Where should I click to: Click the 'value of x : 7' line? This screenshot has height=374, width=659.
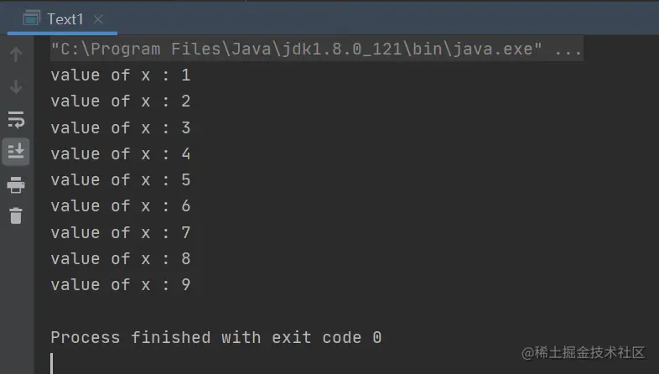tap(120, 232)
